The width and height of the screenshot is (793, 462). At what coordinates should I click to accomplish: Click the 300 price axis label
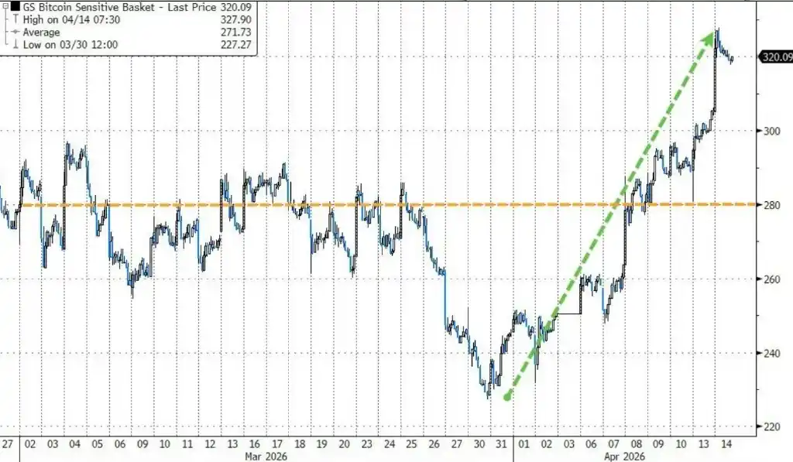[768, 131]
